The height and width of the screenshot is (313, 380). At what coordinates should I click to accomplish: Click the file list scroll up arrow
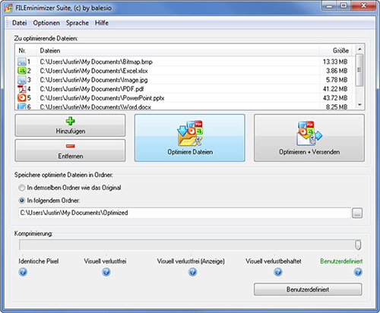pos(359,49)
